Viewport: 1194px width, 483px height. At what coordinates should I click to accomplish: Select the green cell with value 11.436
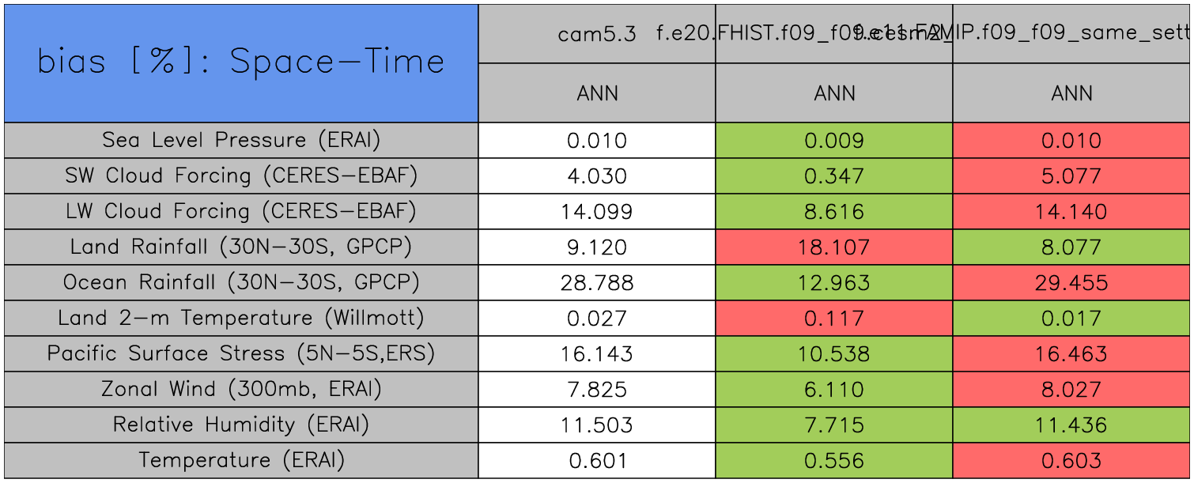1071,425
